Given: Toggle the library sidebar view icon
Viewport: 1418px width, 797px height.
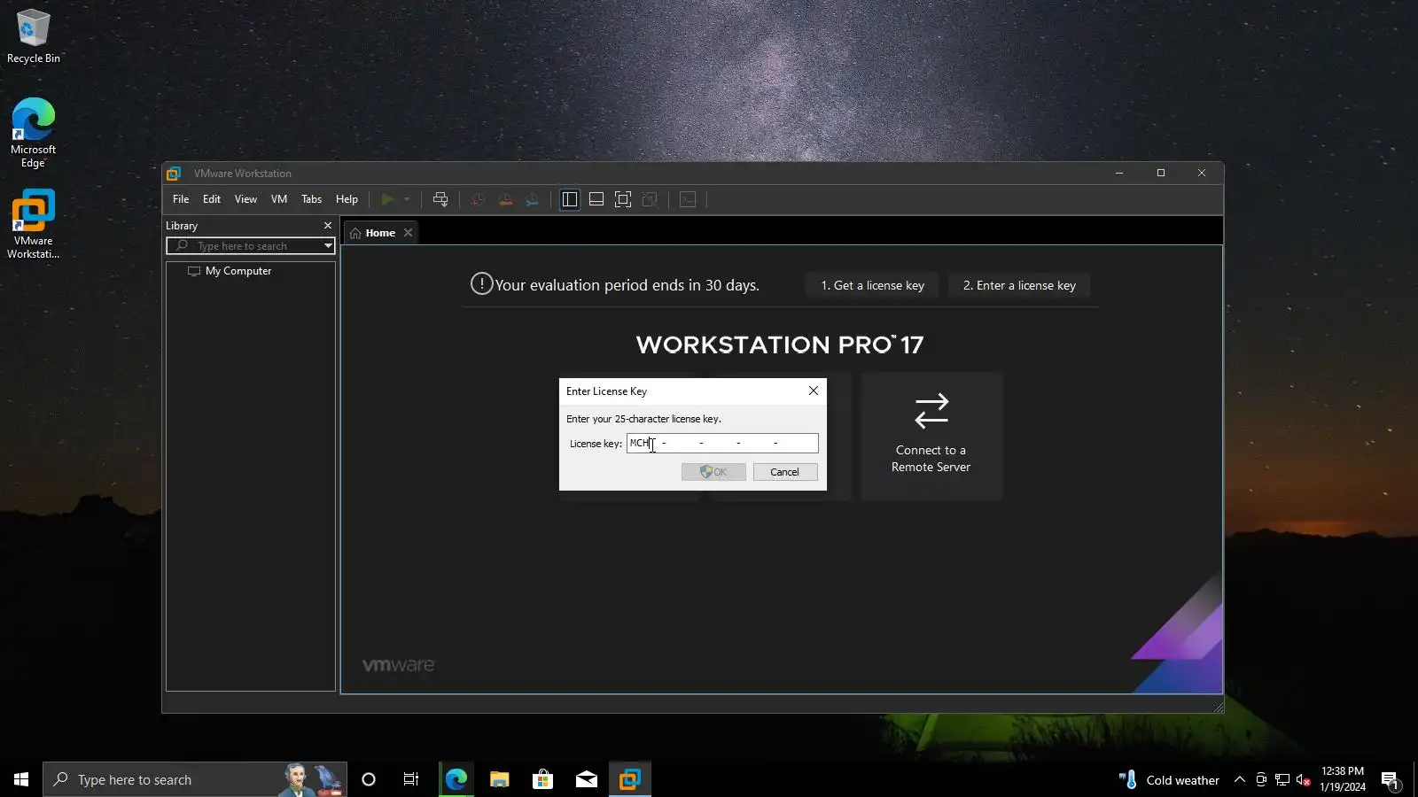Looking at the screenshot, I should tap(570, 199).
